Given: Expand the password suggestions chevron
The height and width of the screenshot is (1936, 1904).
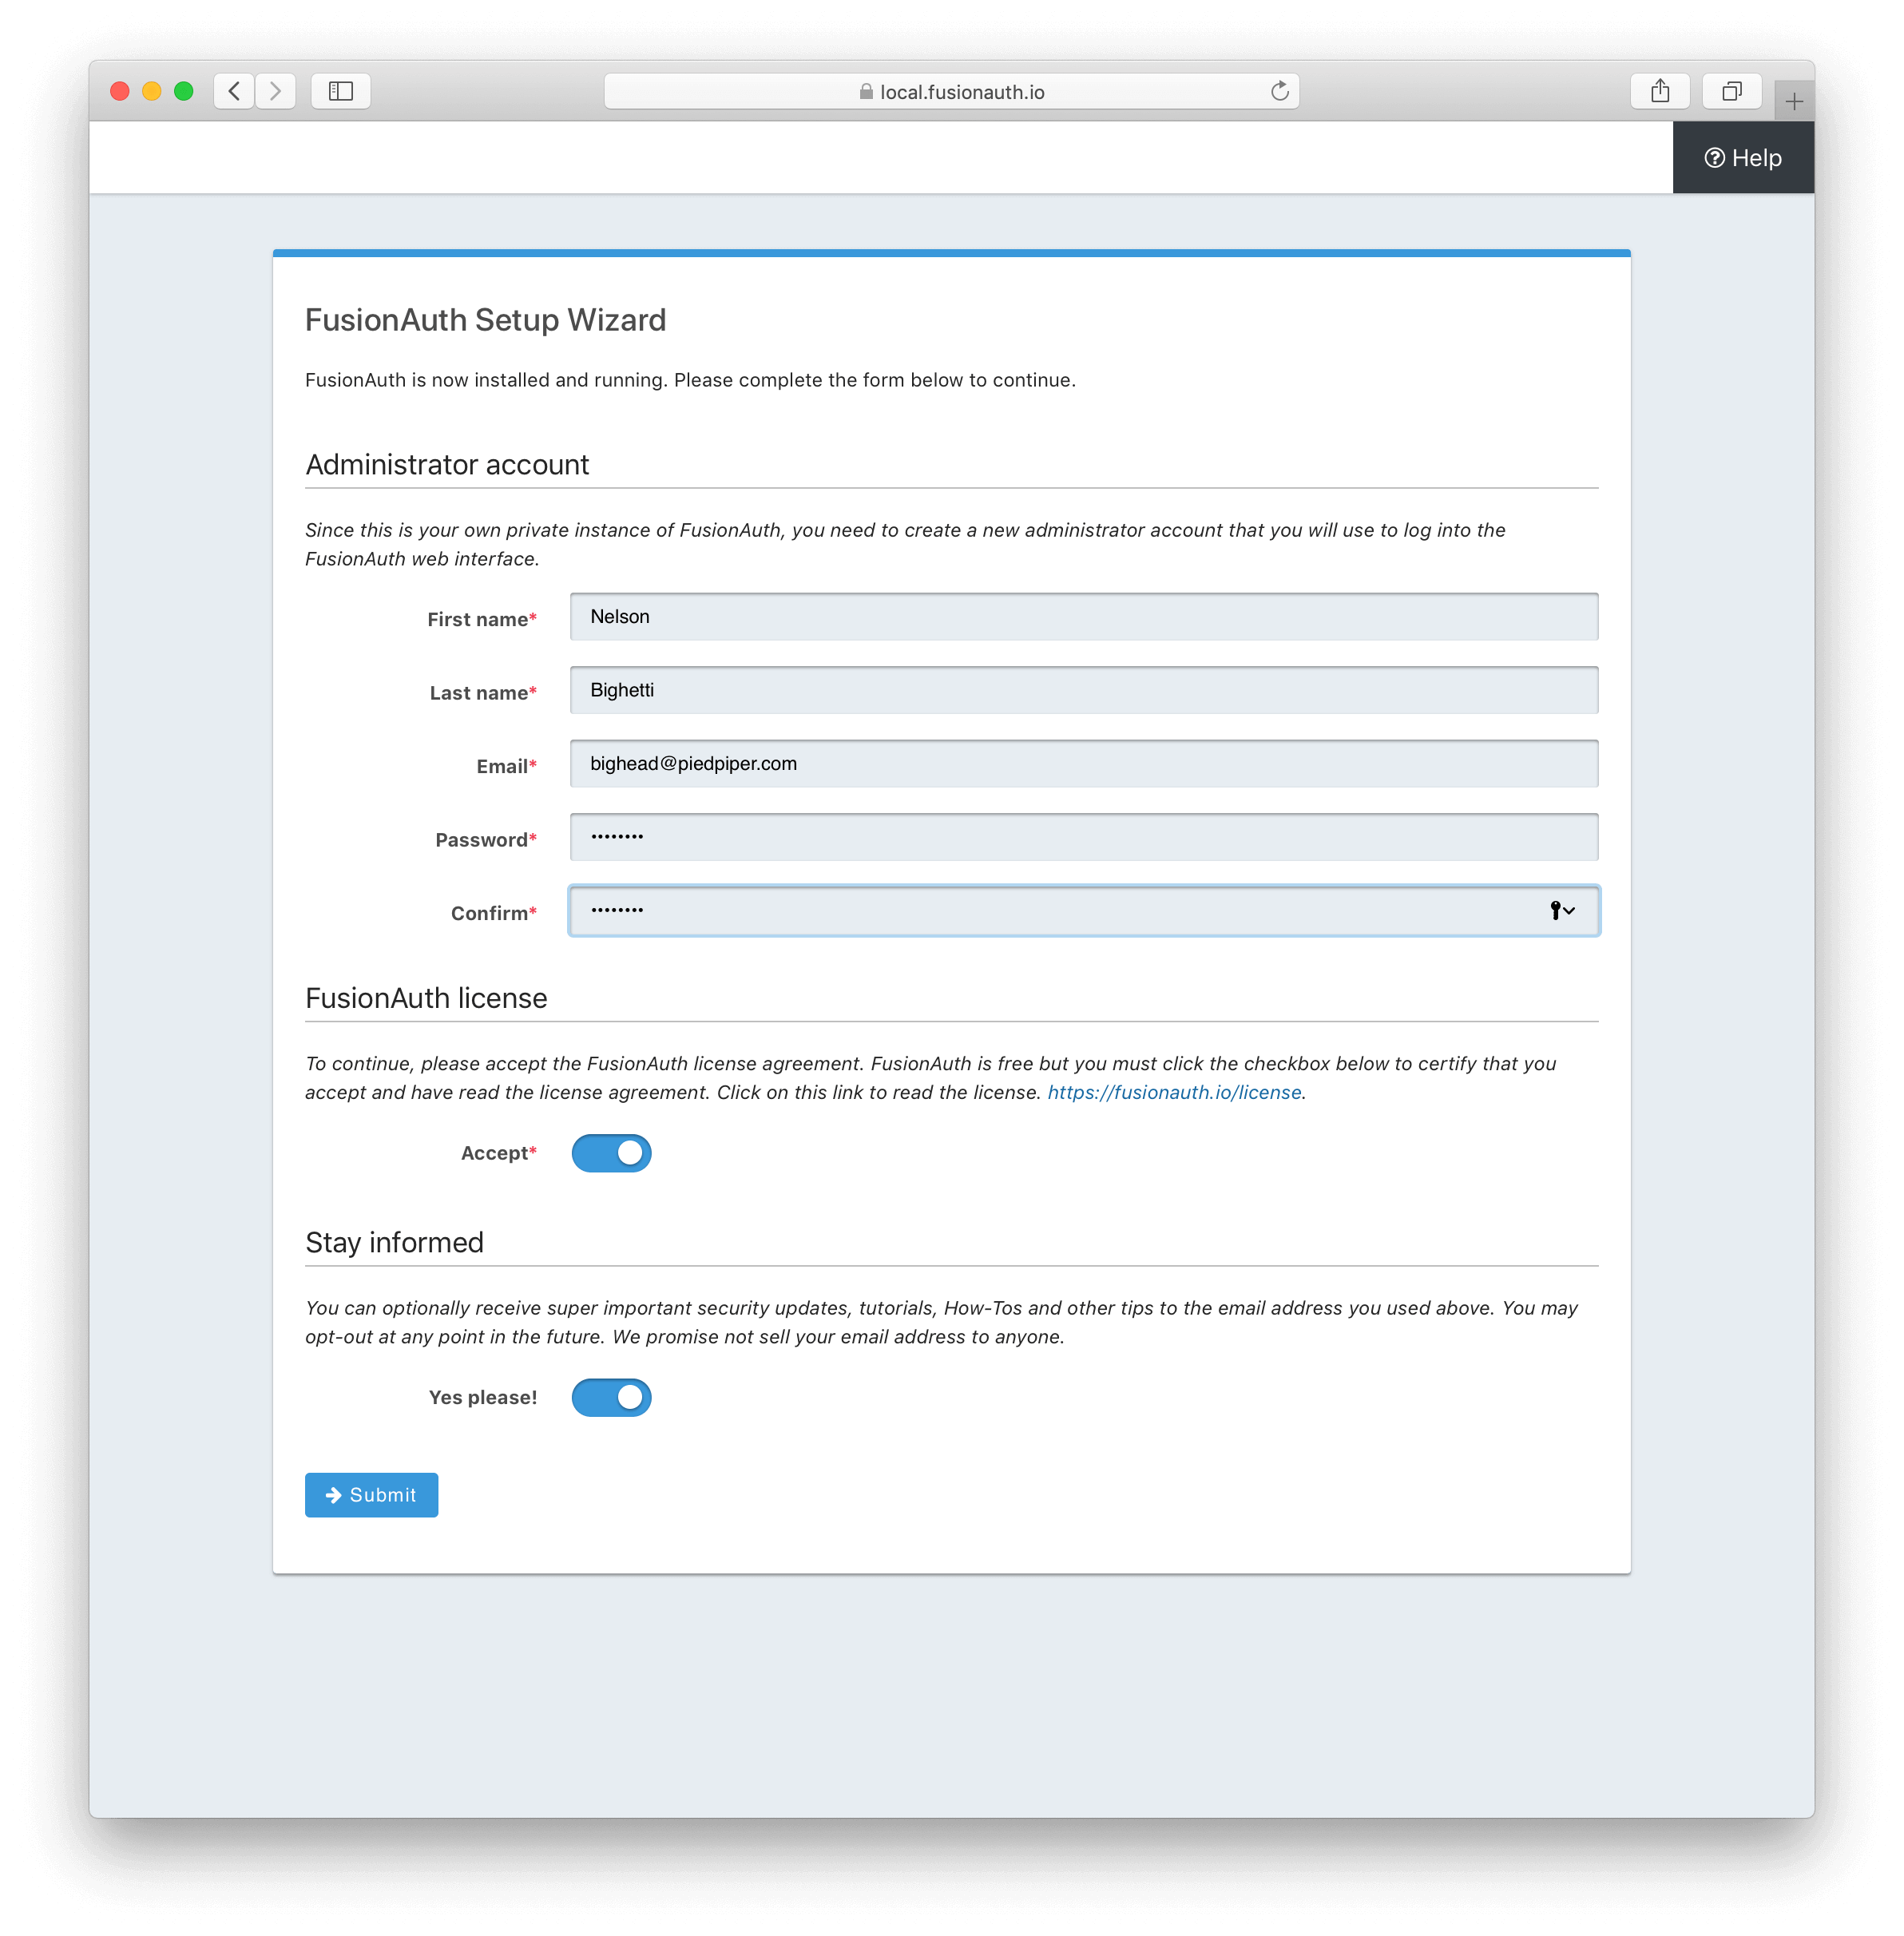Looking at the screenshot, I should (1570, 911).
